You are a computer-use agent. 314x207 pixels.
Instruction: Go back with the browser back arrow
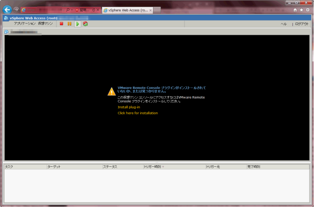[7, 10]
